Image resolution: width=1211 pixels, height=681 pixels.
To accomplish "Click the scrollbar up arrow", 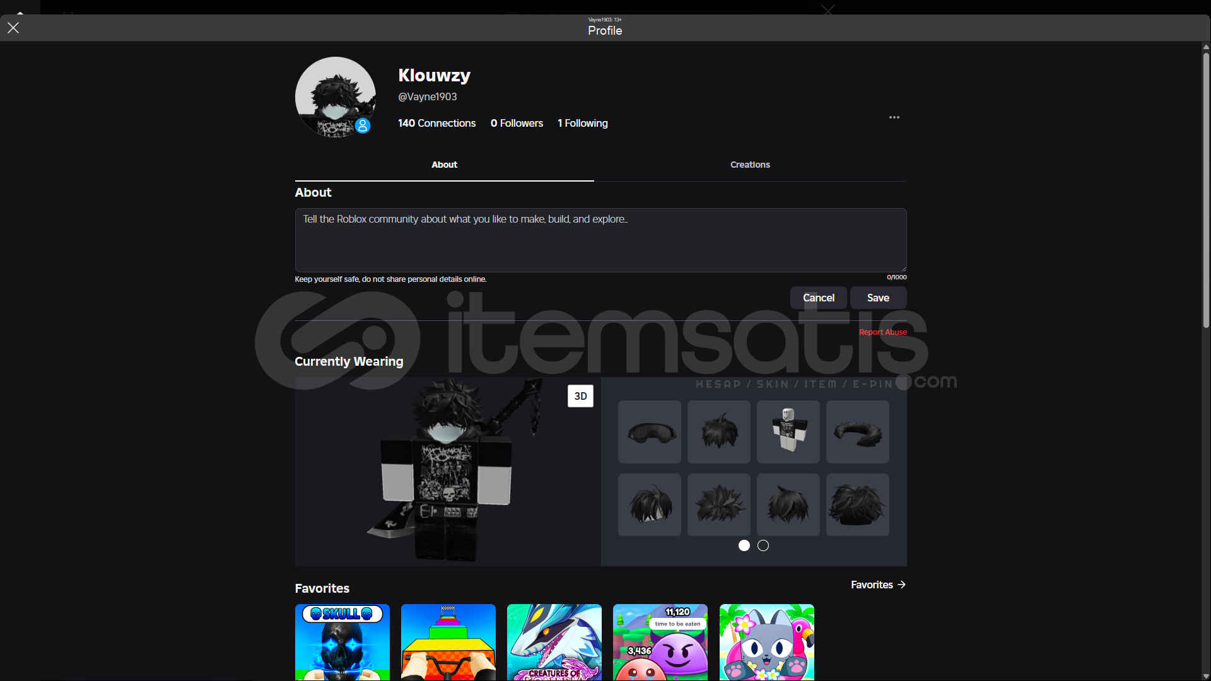I will [x=1206, y=47].
